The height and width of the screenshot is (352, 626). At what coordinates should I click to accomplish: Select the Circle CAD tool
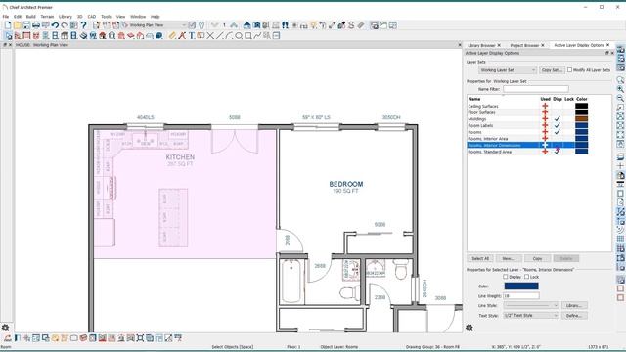point(239,36)
